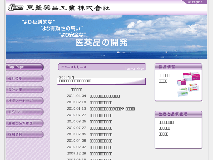
Task: Open the news item dated 2009.12.28
Action: 101,154
